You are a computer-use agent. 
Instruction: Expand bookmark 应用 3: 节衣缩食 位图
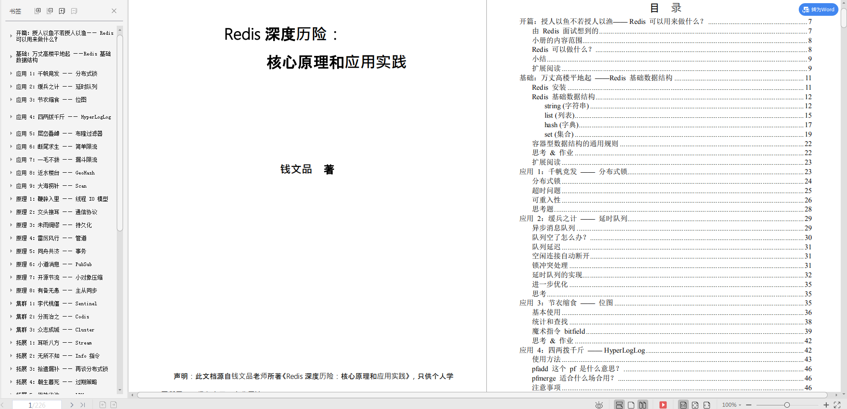click(x=11, y=99)
